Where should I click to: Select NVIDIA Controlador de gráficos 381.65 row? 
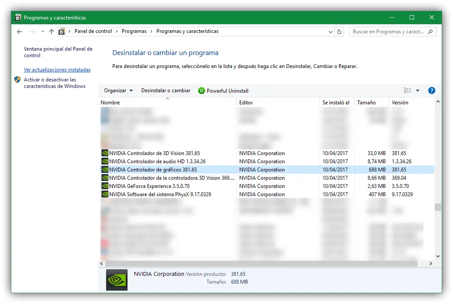point(267,170)
